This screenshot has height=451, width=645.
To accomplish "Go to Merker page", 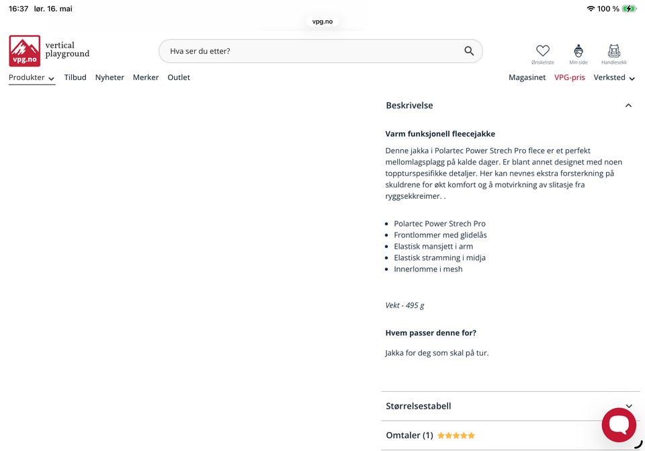I will click(x=146, y=77).
